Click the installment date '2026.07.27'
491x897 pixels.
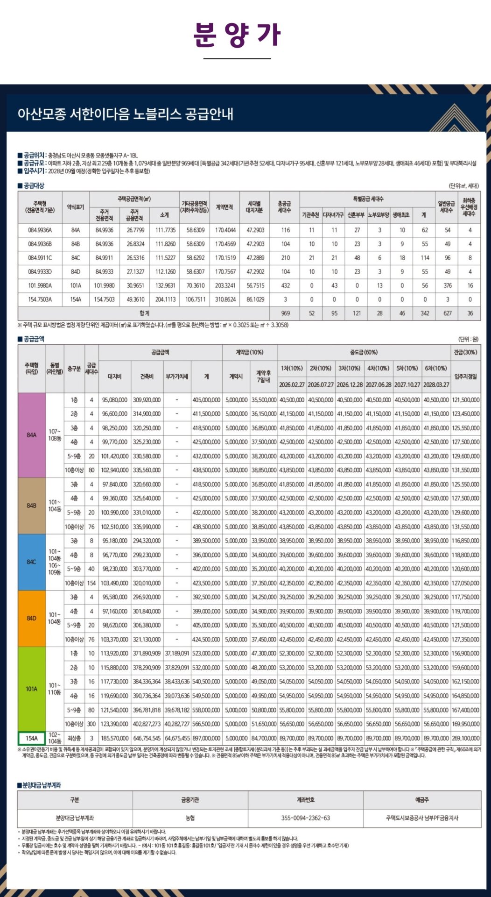(x=321, y=385)
